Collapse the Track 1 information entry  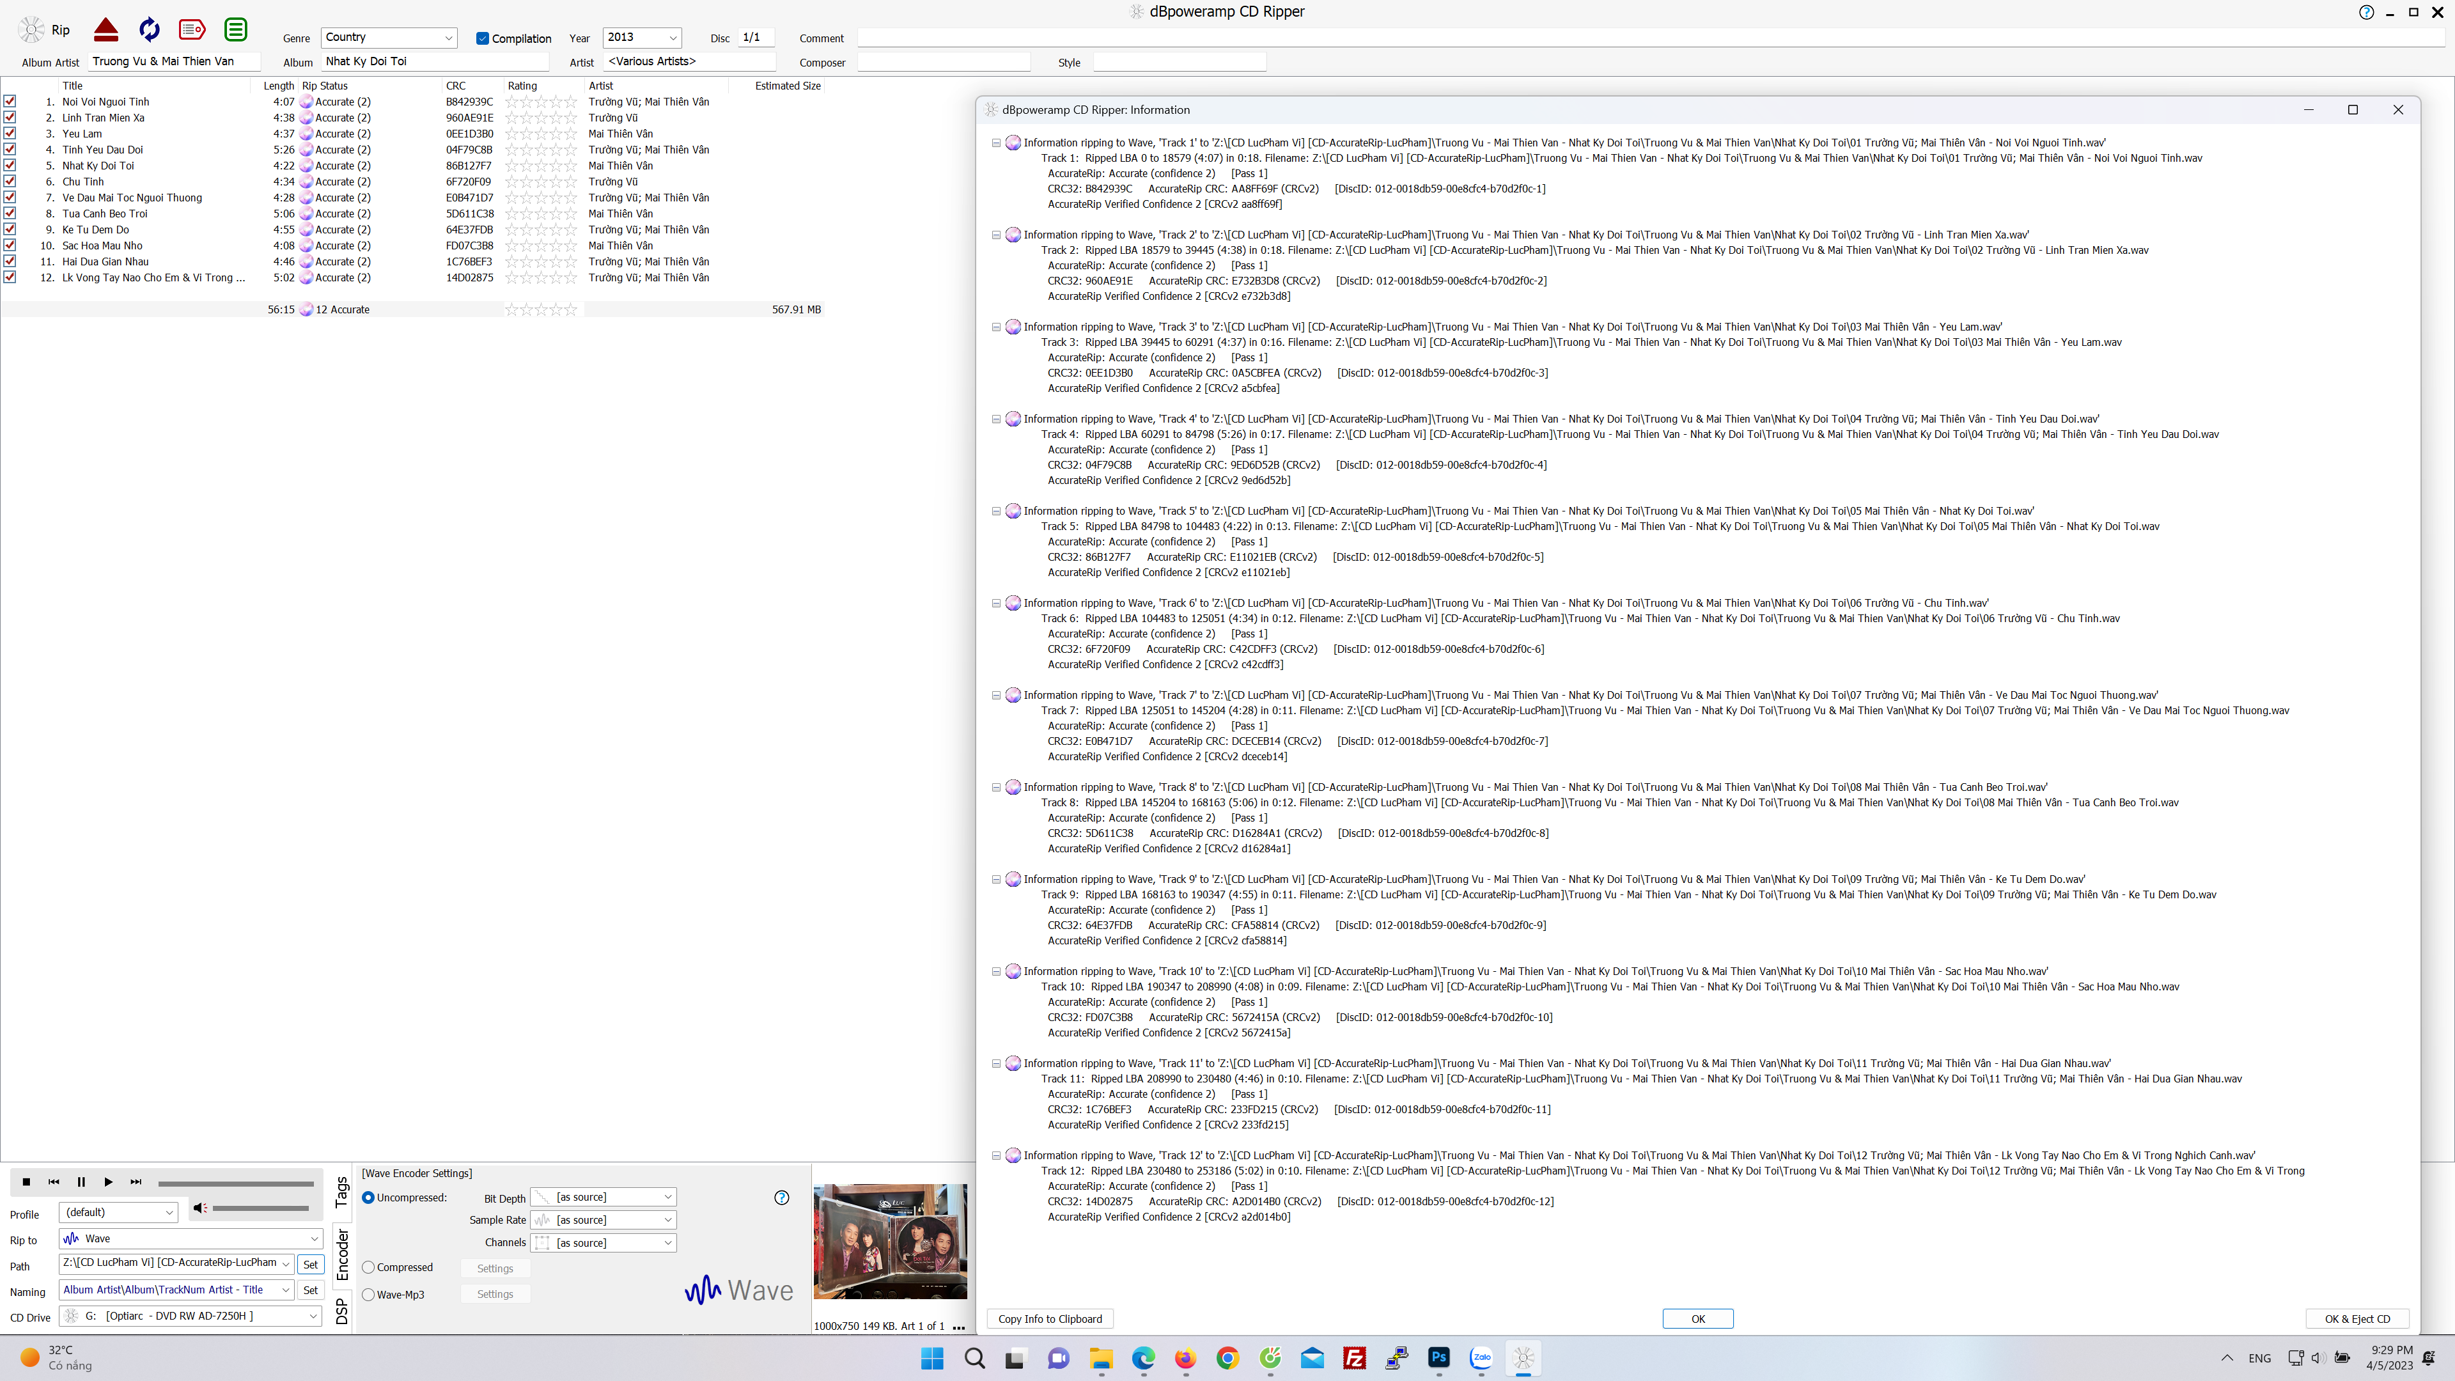pyautogui.click(x=996, y=143)
